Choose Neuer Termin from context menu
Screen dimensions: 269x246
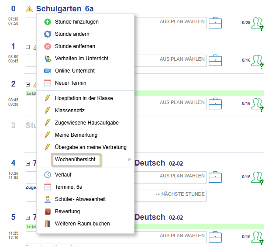pos(70,83)
